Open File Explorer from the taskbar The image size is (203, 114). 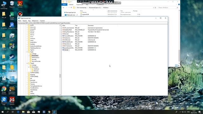(x=23, y=112)
